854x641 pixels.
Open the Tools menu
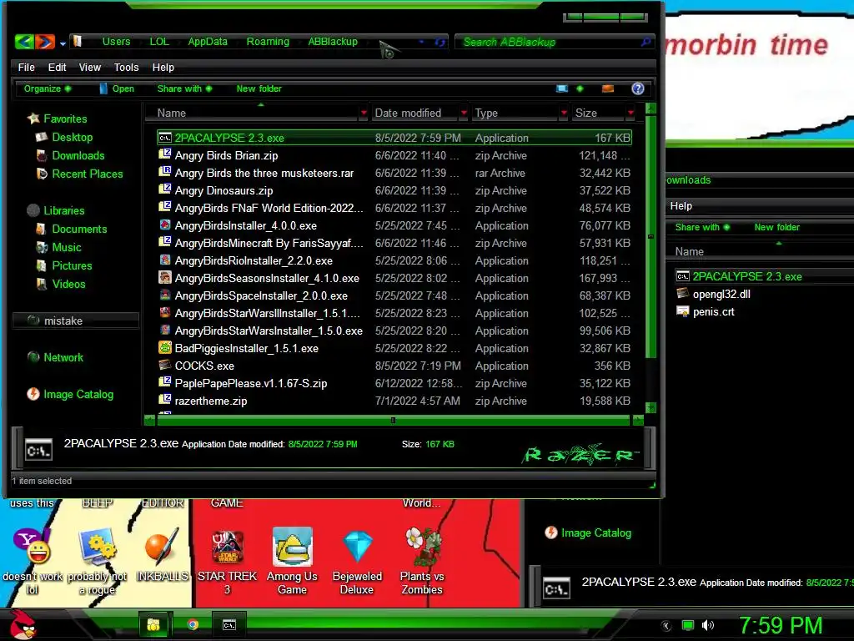(x=127, y=67)
